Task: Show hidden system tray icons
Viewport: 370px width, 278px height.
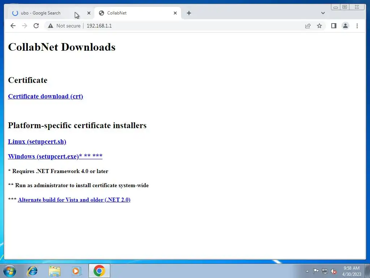Action: coord(307,271)
